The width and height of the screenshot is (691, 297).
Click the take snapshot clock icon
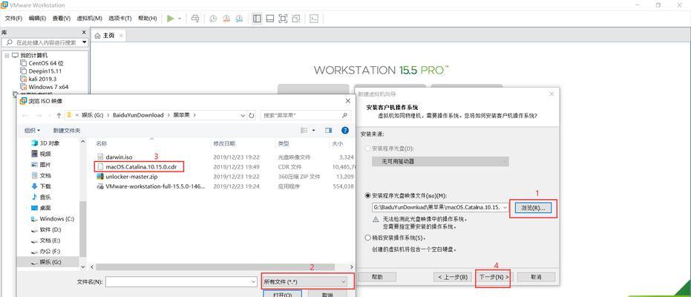(x=213, y=18)
